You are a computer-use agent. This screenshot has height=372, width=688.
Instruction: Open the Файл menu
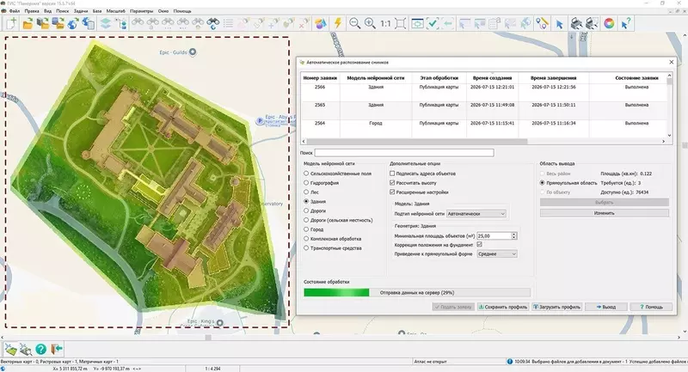click(15, 11)
